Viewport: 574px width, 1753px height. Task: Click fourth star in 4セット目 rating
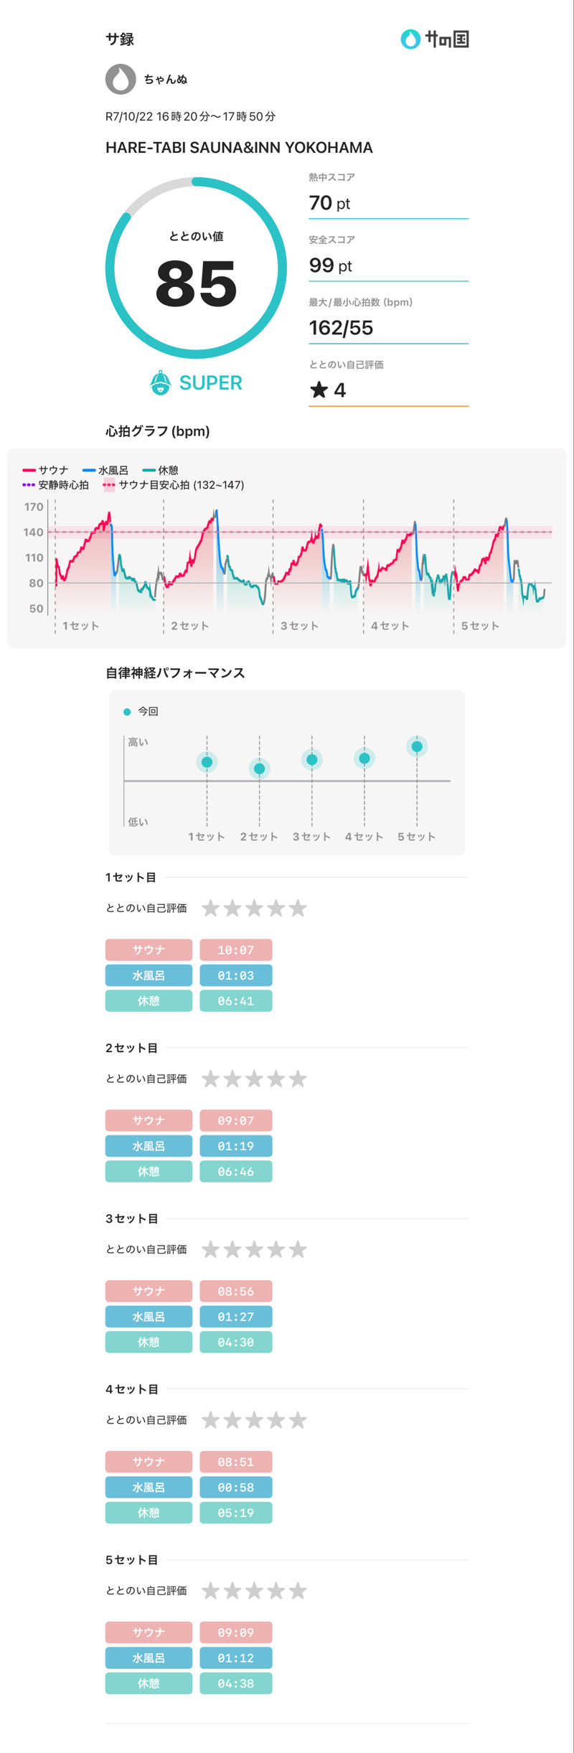[276, 1421]
